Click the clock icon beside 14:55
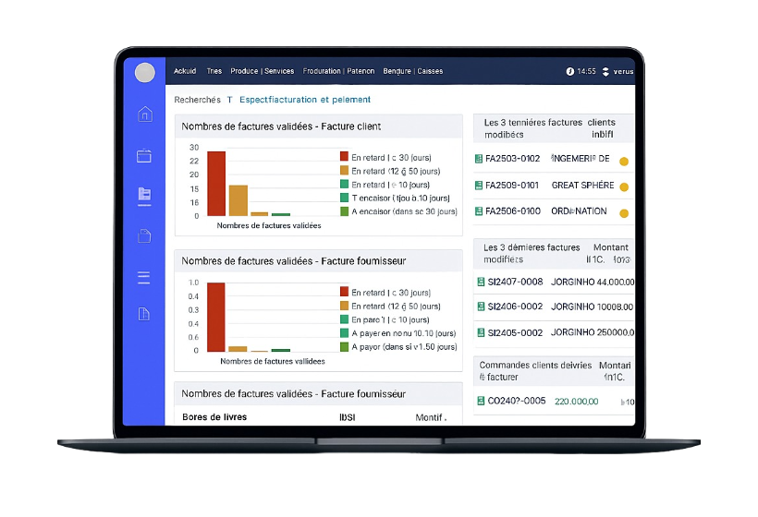The image size is (758, 517). click(569, 71)
